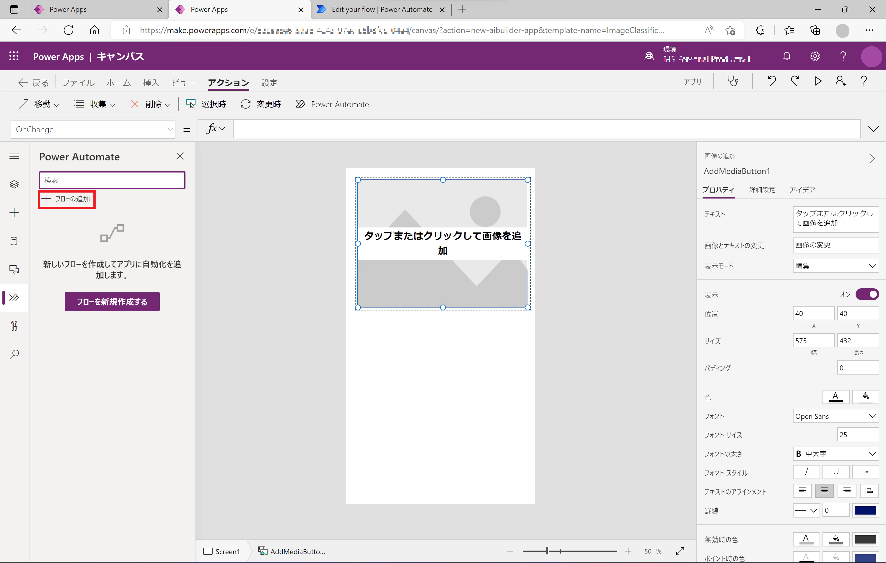Undo the last action
886x563 pixels.
click(x=772, y=81)
